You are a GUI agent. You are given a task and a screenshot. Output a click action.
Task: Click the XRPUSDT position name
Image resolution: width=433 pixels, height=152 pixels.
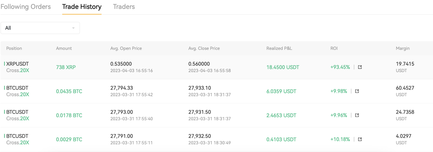click(x=17, y=64)
